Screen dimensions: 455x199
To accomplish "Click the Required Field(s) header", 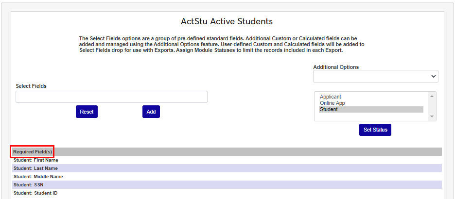I will tap(33, 152).
